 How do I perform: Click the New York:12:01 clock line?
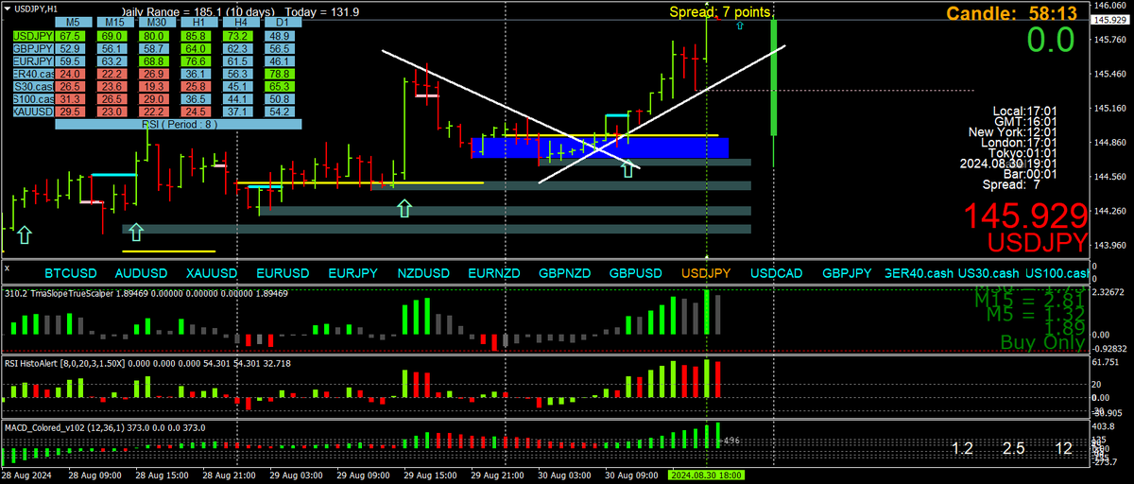[x=1011, y=132]
